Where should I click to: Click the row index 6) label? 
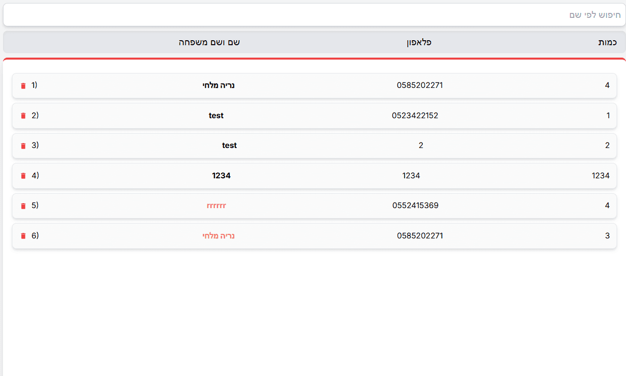35,235
